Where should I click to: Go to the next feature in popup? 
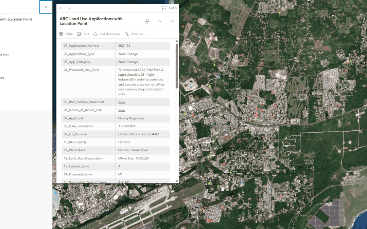pyautogui.click(x=69, y=8)
